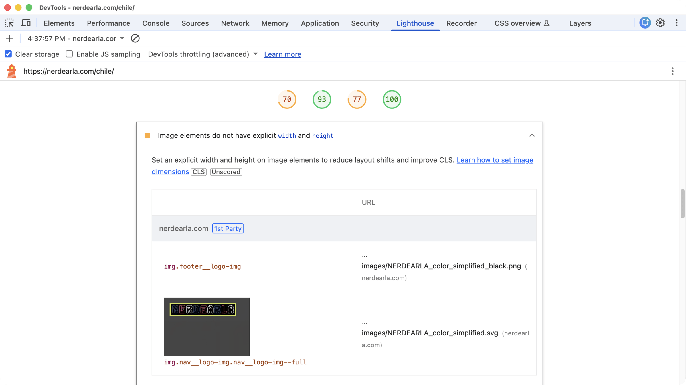Click the blue AI assistance icon
The image size is (686, 385).
(x=645, y=23)
